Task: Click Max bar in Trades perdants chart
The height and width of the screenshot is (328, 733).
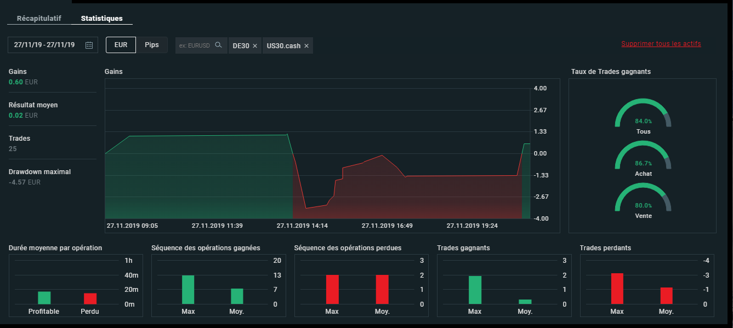Action: [x=617, y=289]
